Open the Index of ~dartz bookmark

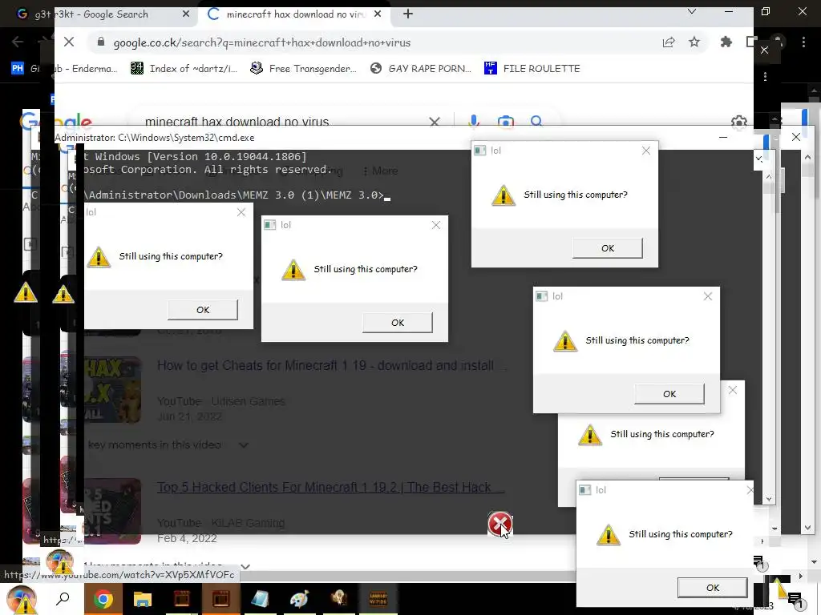pyautogui.click(x=184, y=69)
